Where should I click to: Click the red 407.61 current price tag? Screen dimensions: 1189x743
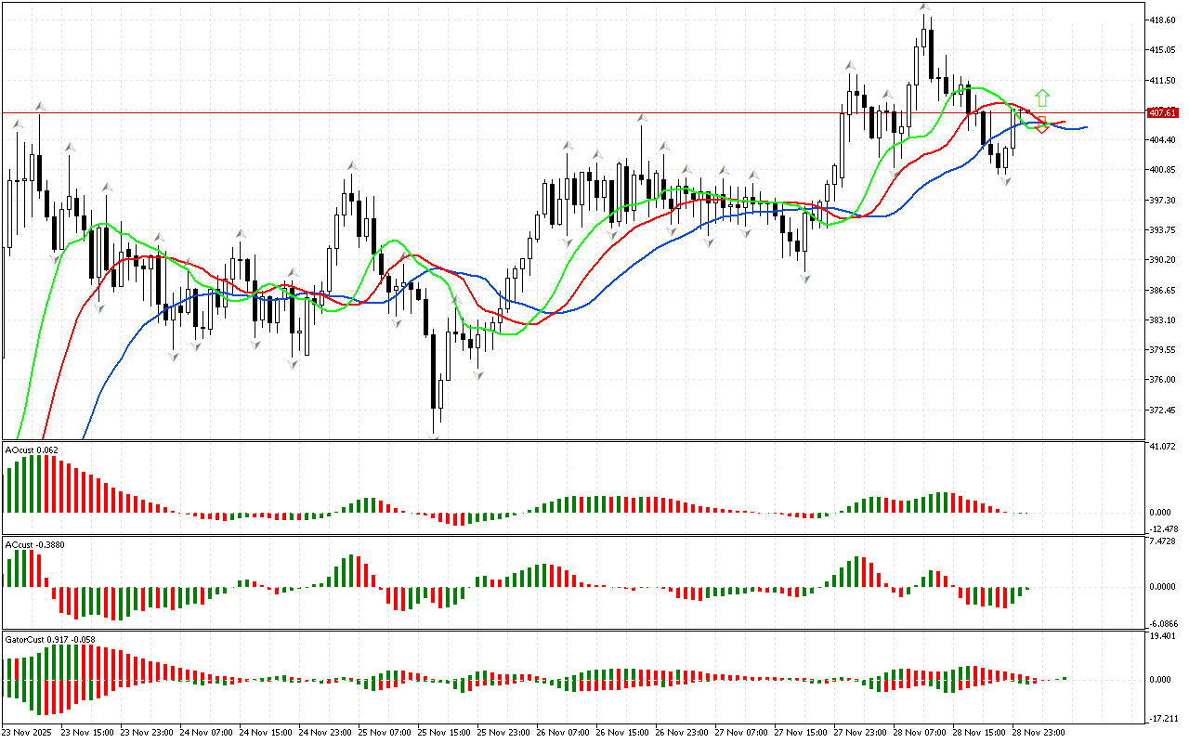coord(1162,112)
